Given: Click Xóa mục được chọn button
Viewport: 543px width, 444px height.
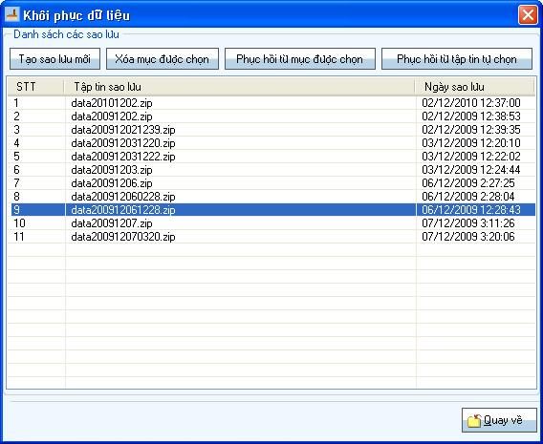Looking at the screenshot, I should click(163, 59).
